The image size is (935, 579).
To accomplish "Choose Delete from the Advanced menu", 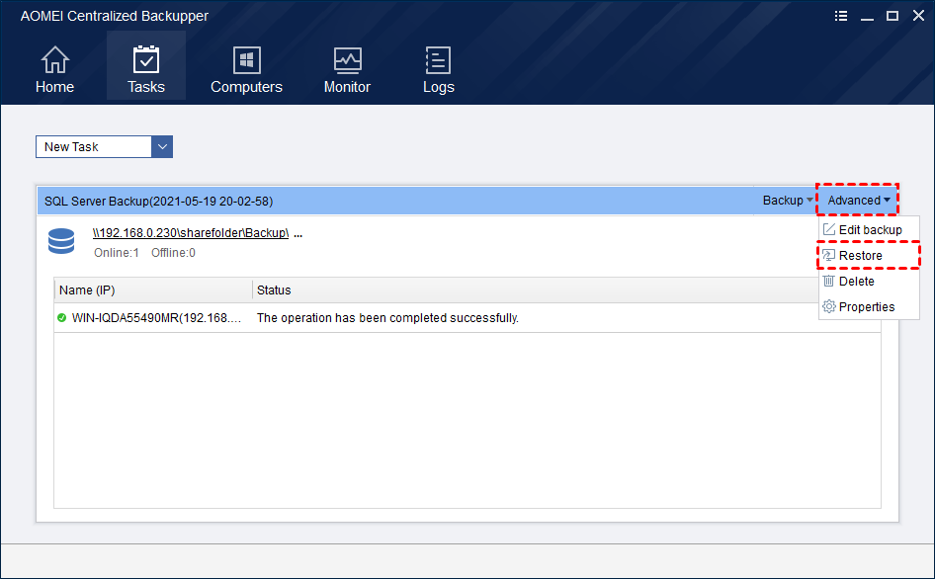I will [x=870, y=281].
